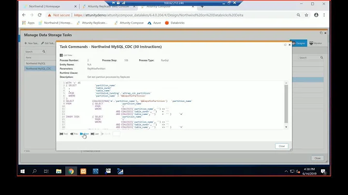Switch to Monitor view
The width and height of the screenshot is (348, 195).
(x=316, y=43)
